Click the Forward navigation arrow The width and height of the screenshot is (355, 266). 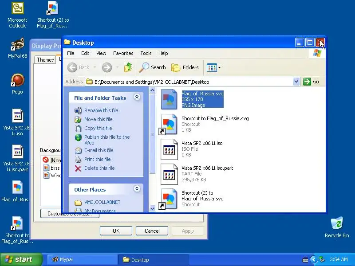click(107, 67)
